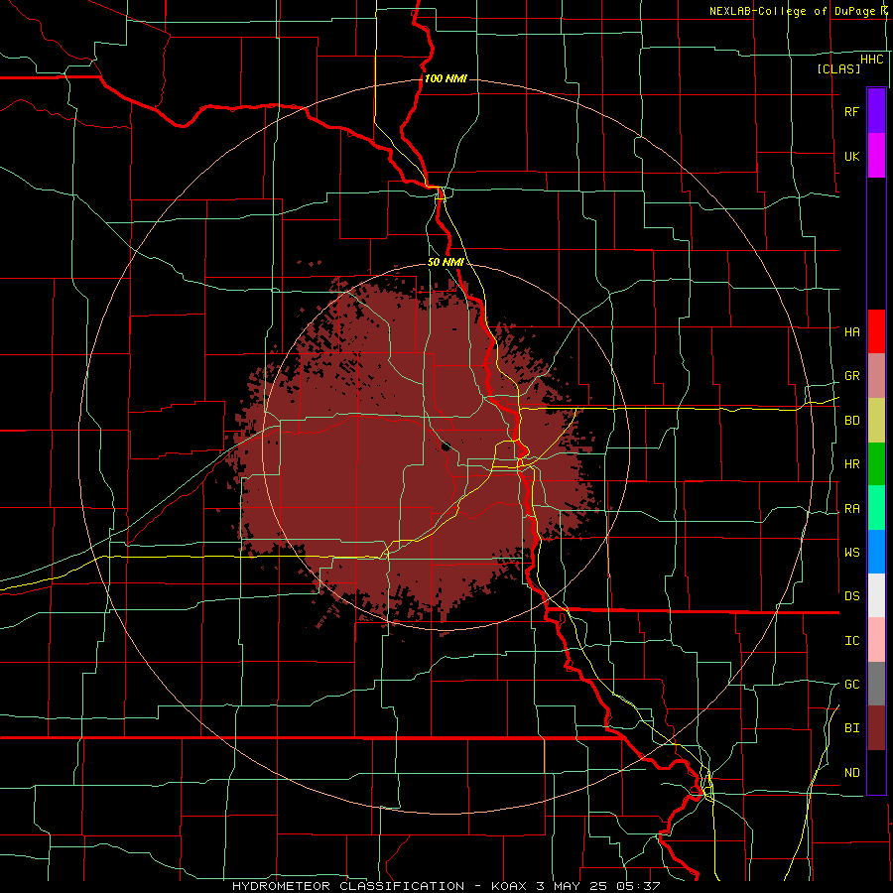Click the GC legend label
This screenshot has width=893, height=893.
[x=852, y=685]
